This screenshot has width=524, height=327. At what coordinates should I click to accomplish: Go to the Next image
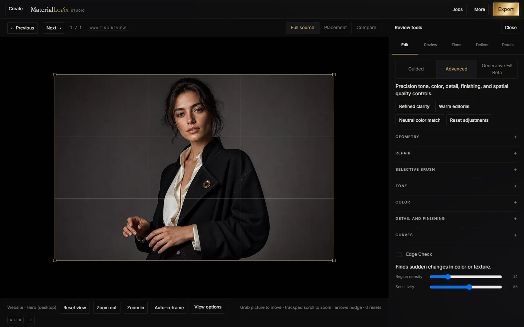point(54,28)
